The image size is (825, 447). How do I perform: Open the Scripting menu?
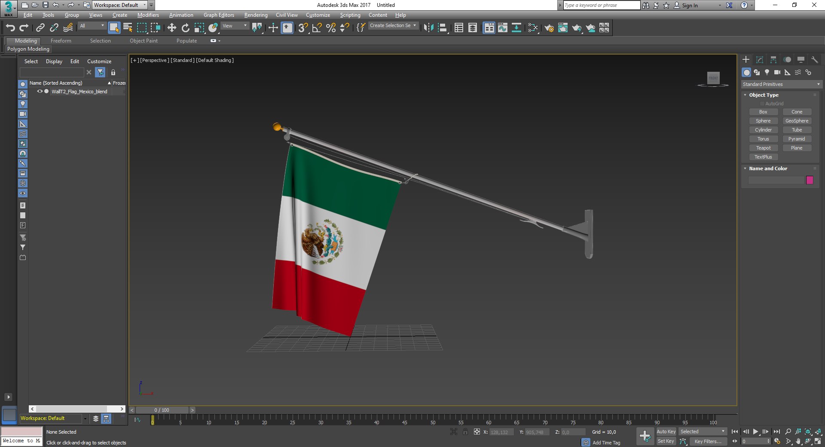350,15
